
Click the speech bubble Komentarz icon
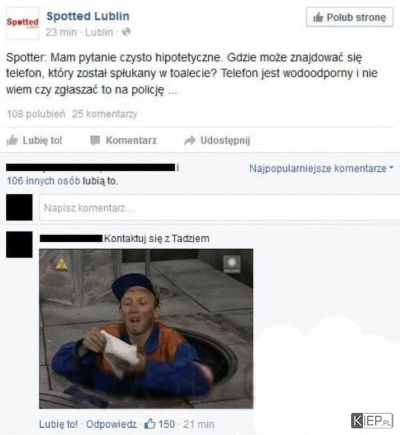pyautogui.click(x=95, y=140)
